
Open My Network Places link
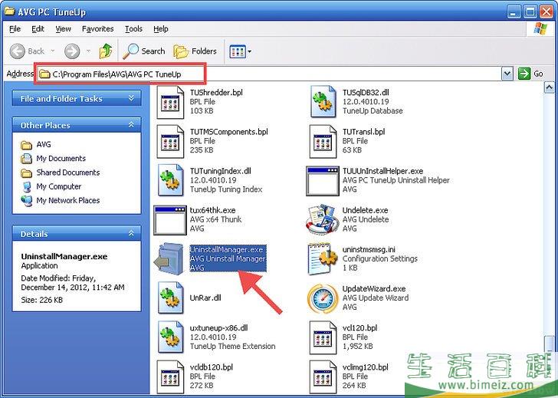(68, 200)
